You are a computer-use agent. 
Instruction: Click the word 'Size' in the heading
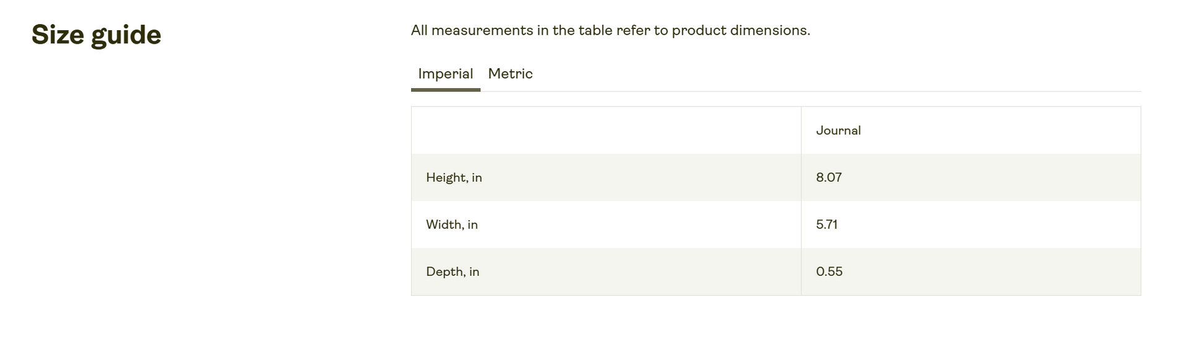pyautogui.click(x=57, y=35)
